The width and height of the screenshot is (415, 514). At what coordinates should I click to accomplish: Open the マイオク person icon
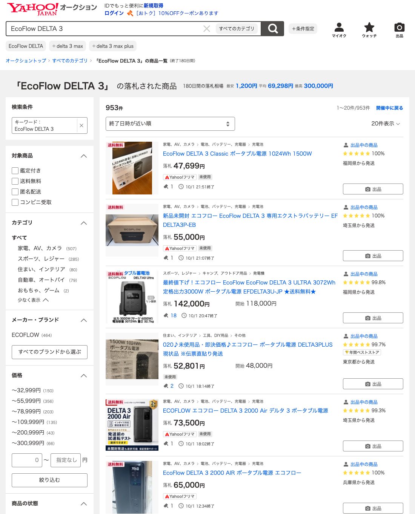(339, 30)
